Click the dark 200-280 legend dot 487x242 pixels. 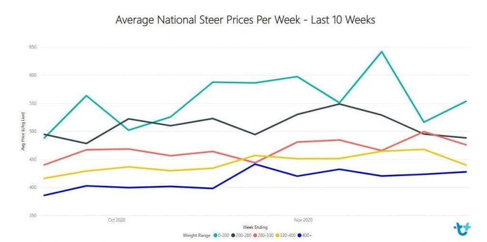(233, 235)
